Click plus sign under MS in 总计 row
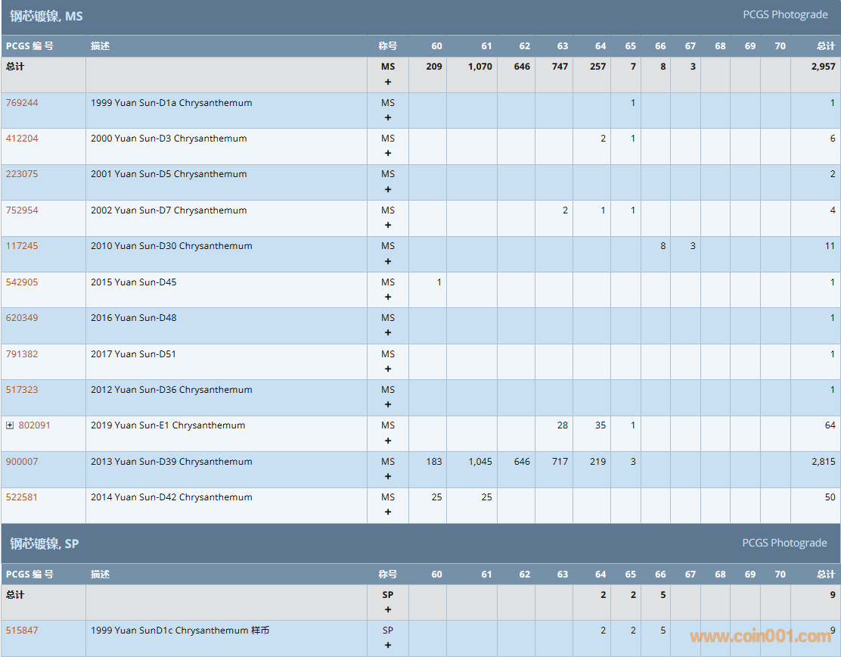 388,82
